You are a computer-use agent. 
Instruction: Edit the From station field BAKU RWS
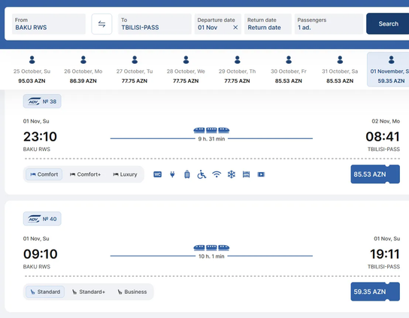tap(49, 24)
